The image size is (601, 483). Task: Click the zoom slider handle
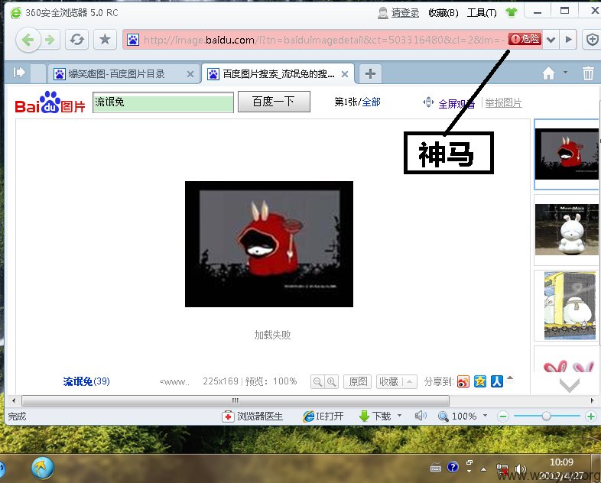(546, 416)
